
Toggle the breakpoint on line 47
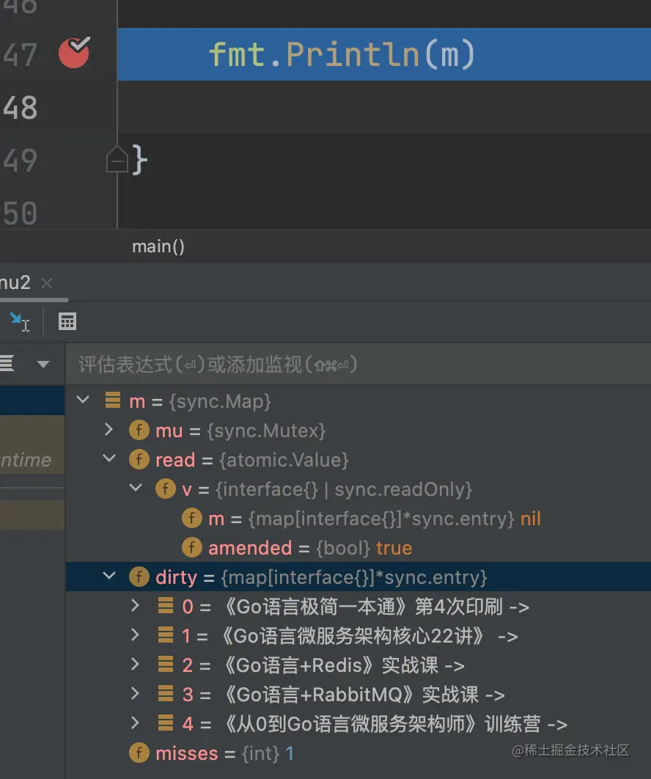pos(74,53)
